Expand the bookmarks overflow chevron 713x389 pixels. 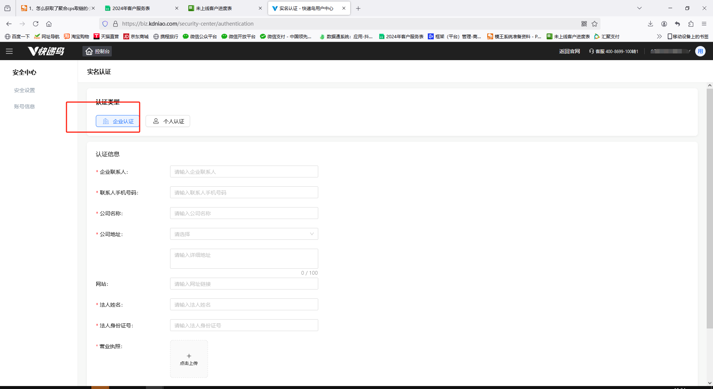click(659, 36)
